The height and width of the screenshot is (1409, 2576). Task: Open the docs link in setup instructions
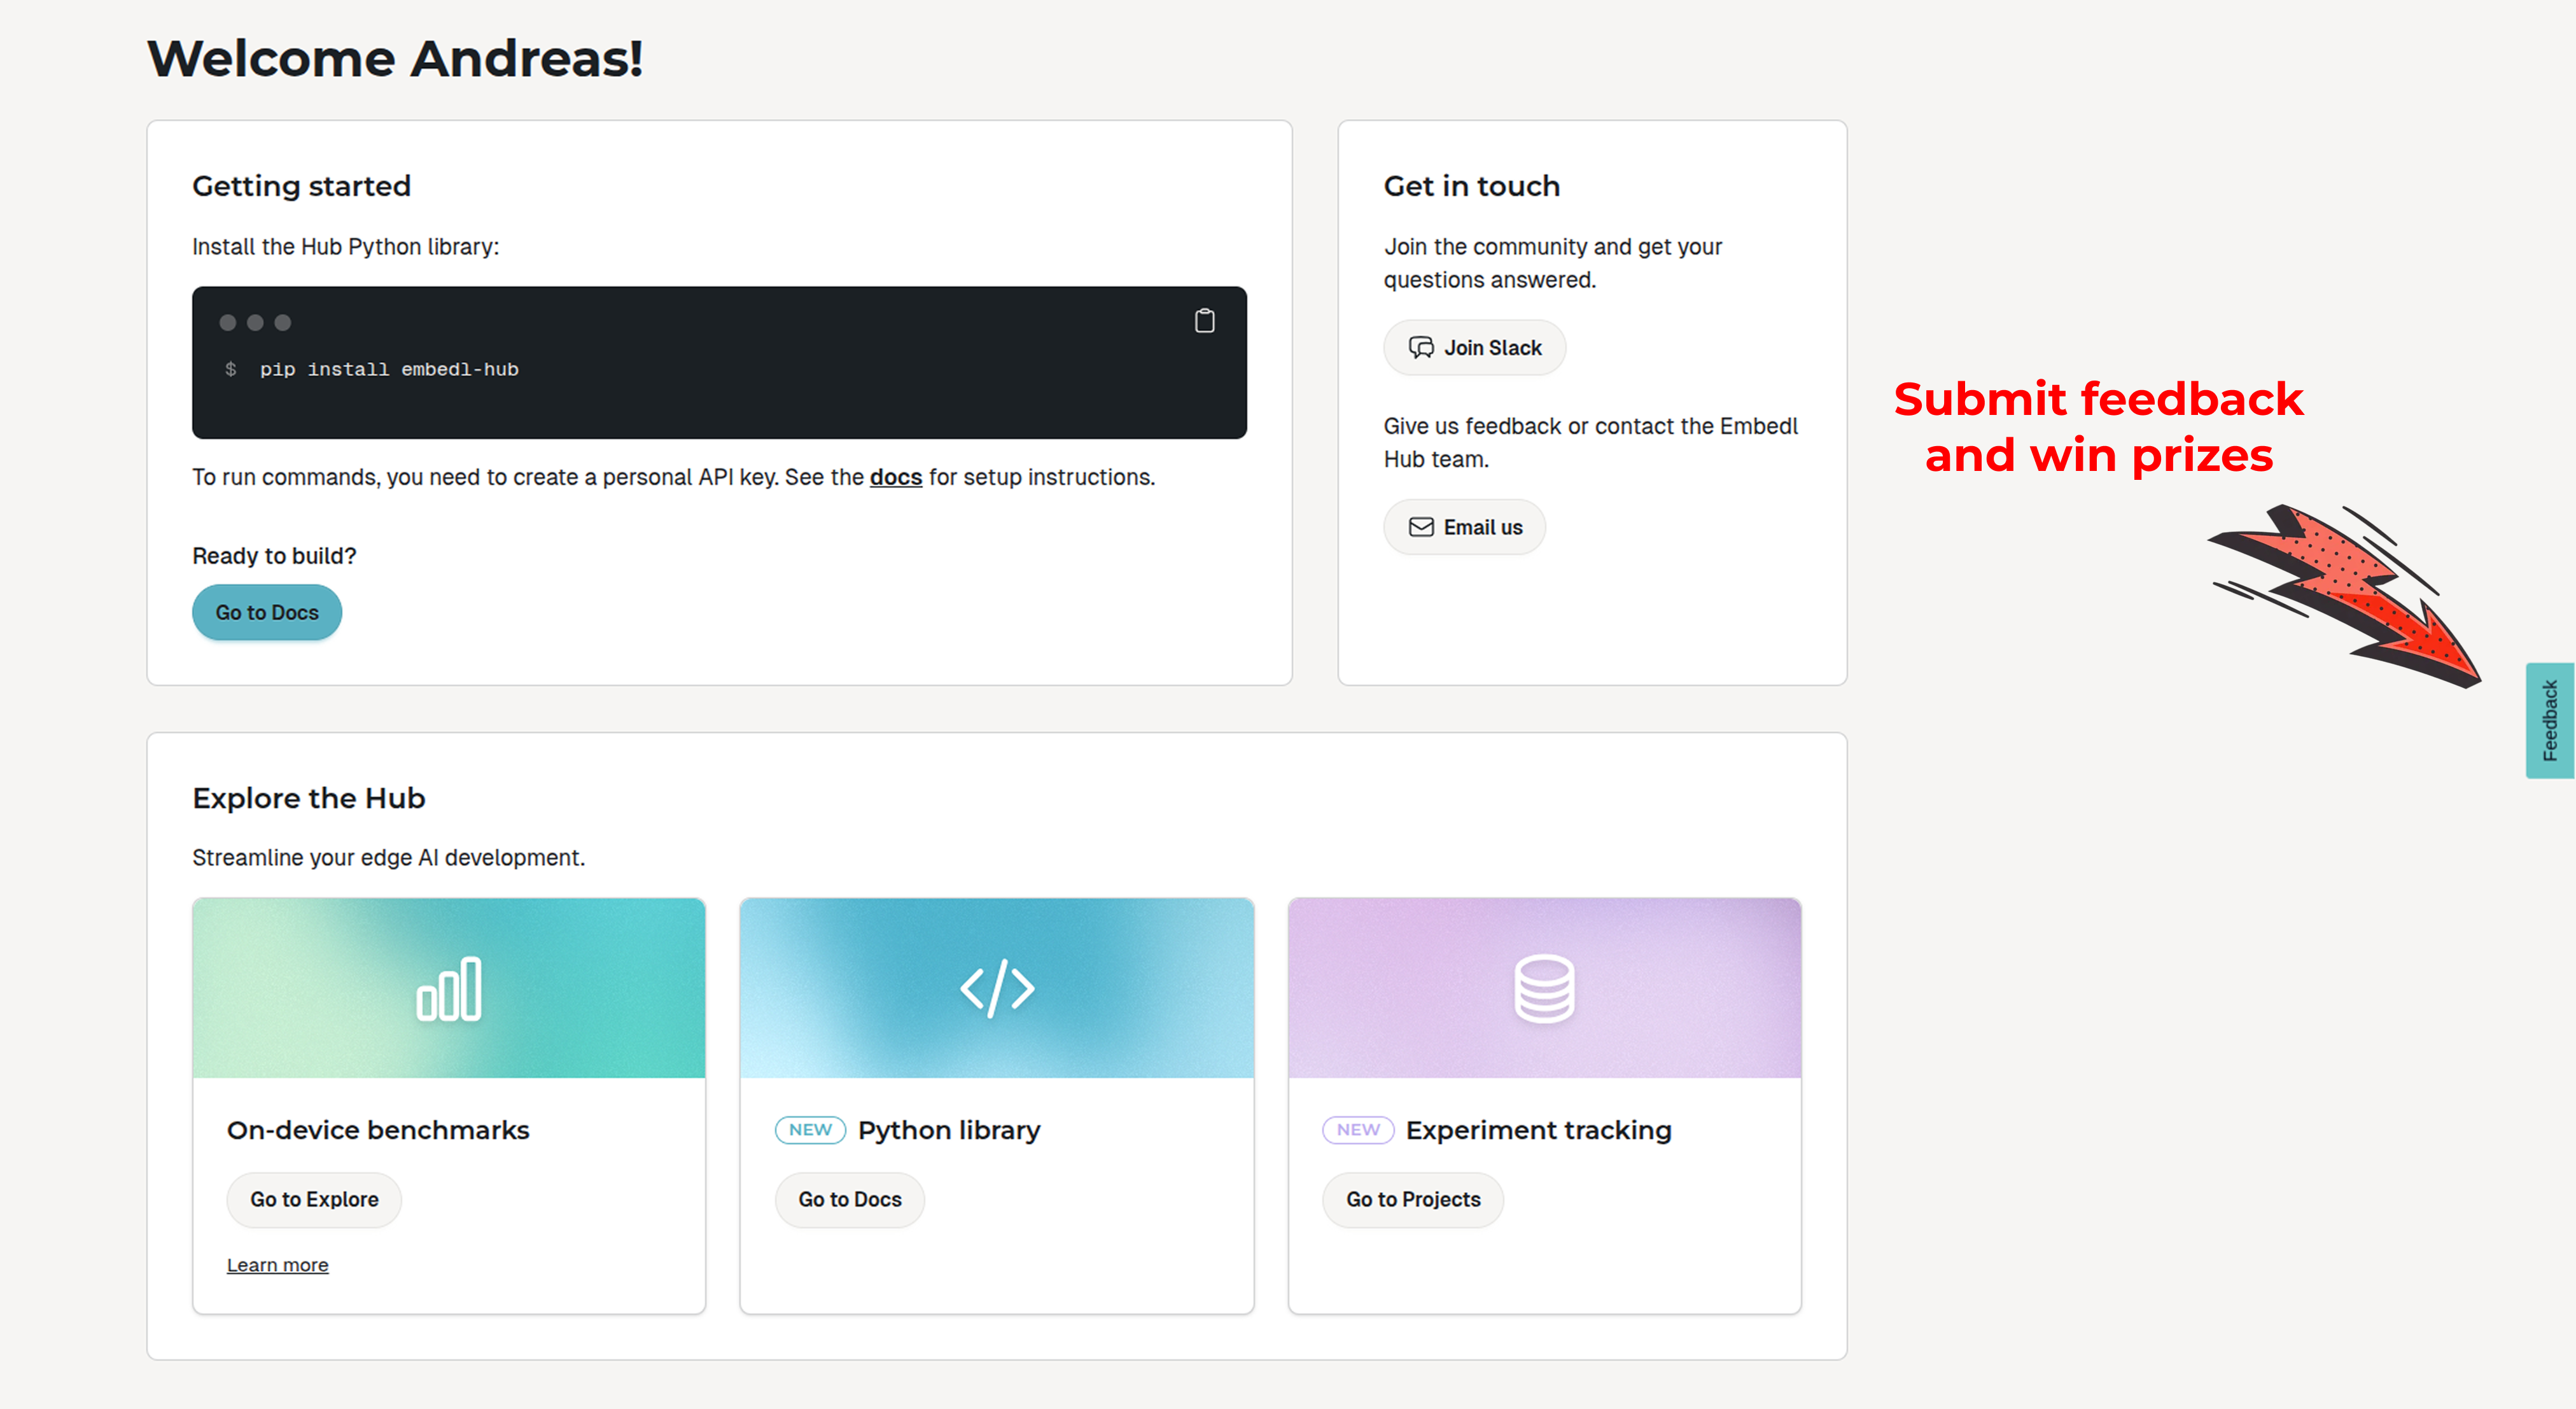pos(895,477)
